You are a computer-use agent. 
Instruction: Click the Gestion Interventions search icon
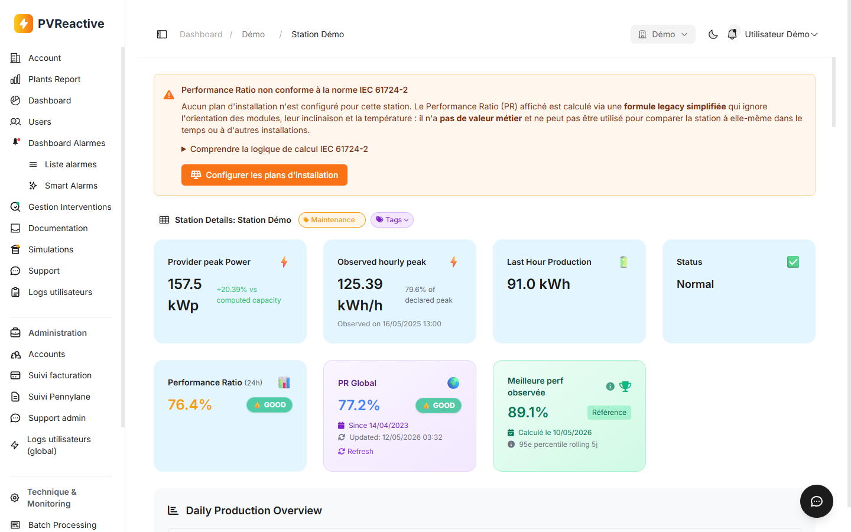[x=15, y=207]
